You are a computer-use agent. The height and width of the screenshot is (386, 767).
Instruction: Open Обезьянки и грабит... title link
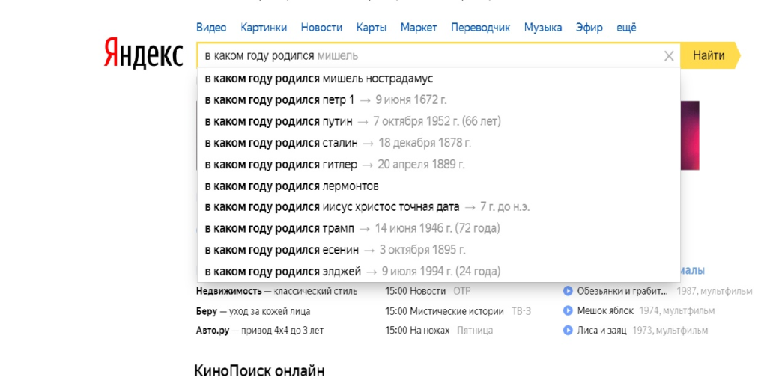click(x=622, y=291)
